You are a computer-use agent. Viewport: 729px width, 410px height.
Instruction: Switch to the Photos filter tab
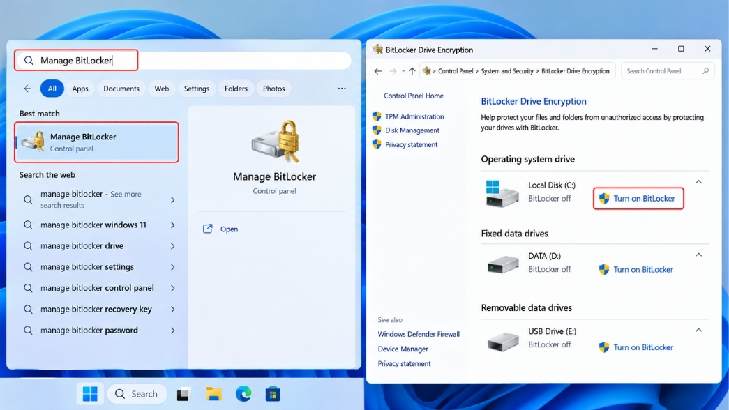pos(274,89)
